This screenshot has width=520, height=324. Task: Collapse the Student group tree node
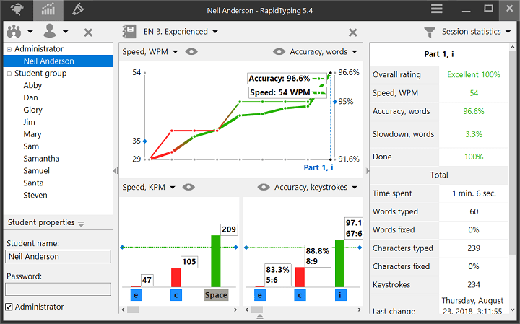9,74
